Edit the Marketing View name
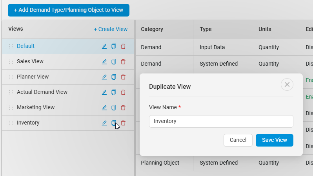 coord(104,108)
